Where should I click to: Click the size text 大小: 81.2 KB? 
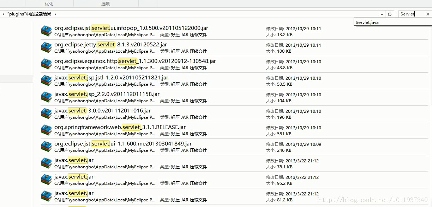click(x=279, y=200)
